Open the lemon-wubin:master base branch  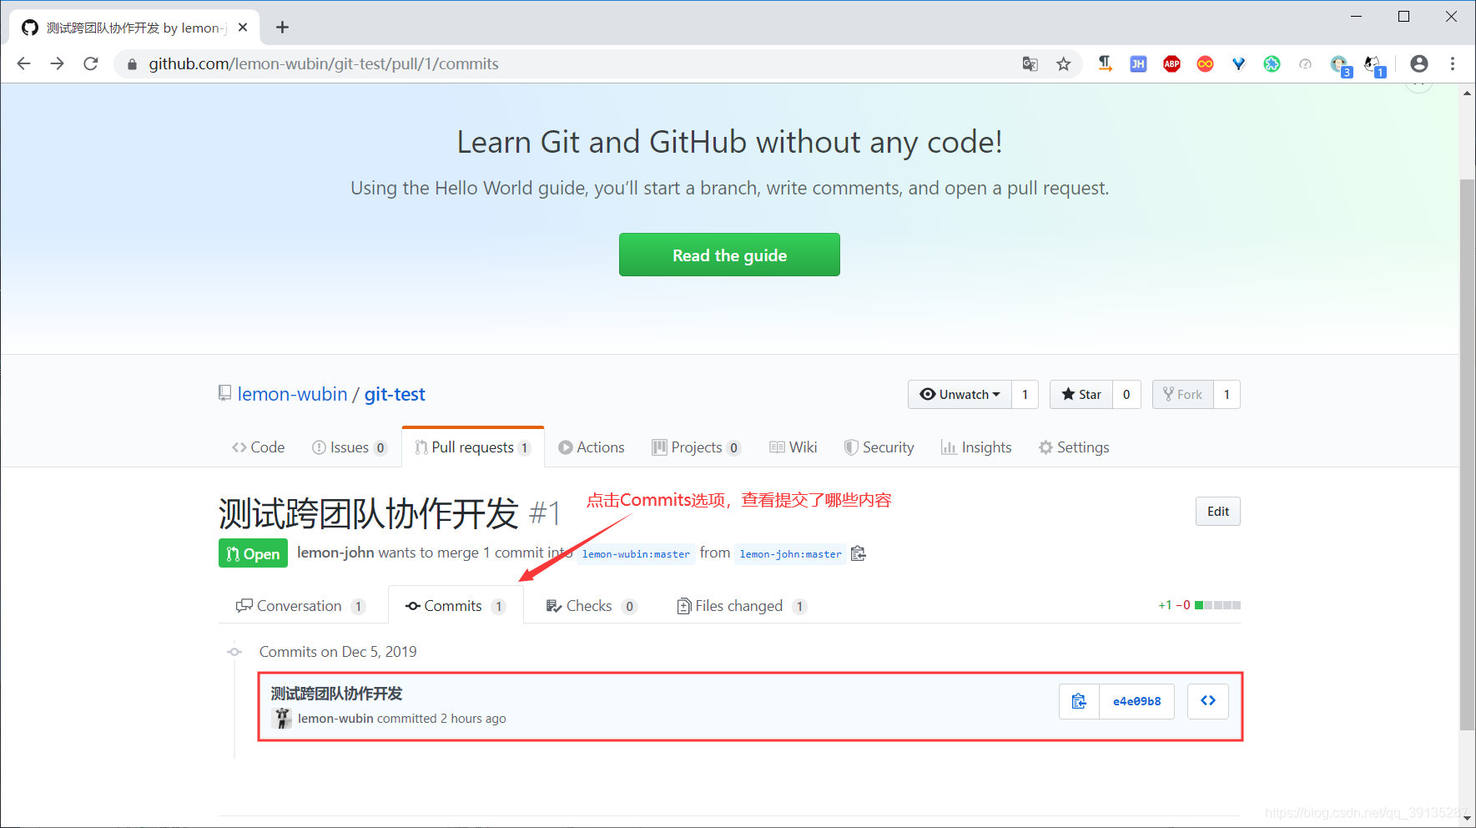(636, 554)
